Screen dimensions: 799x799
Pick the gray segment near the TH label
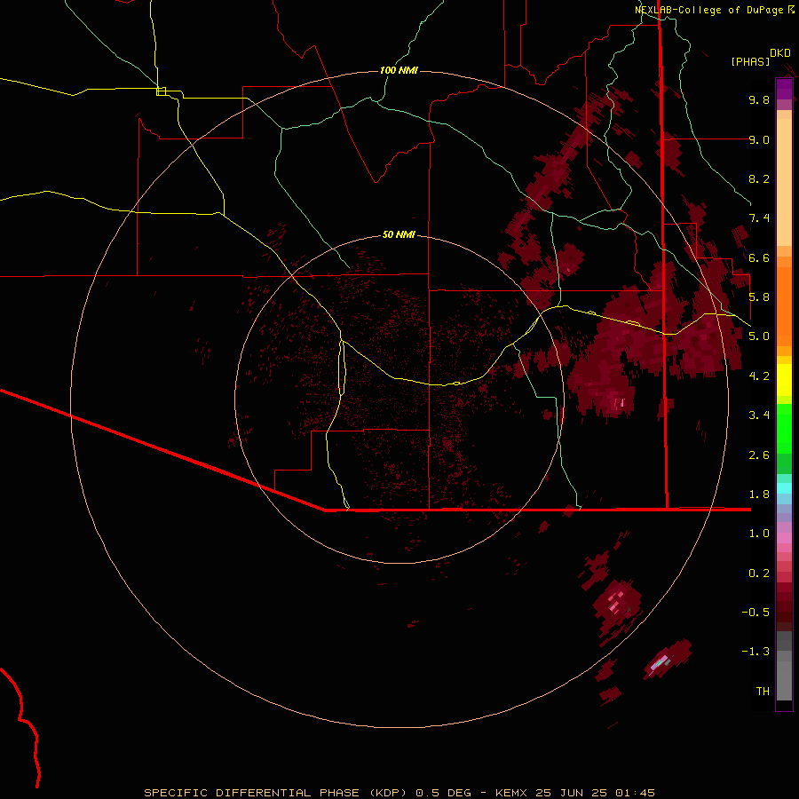pos(784,680)
